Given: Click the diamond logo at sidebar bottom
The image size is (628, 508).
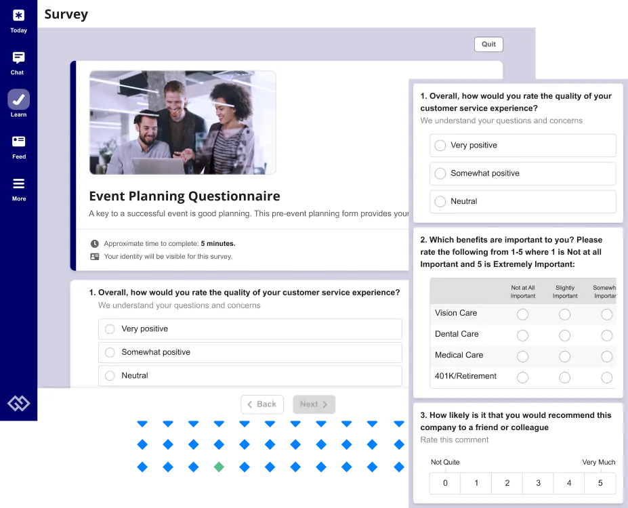Looking at the screenshot, I should click(x=18, y=403).
